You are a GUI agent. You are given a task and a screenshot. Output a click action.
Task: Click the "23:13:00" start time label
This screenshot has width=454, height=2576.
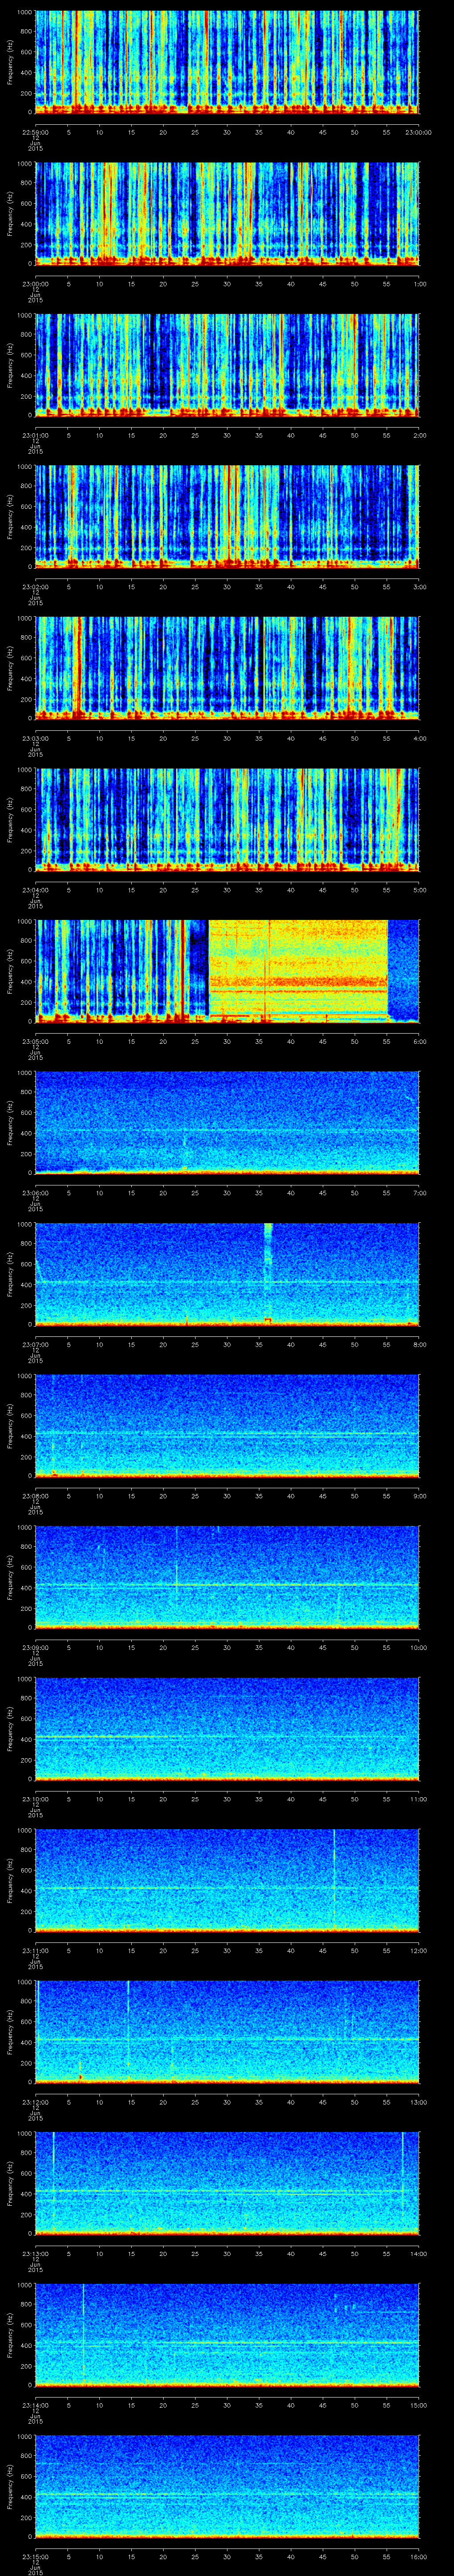click(x=35, y=2252)
